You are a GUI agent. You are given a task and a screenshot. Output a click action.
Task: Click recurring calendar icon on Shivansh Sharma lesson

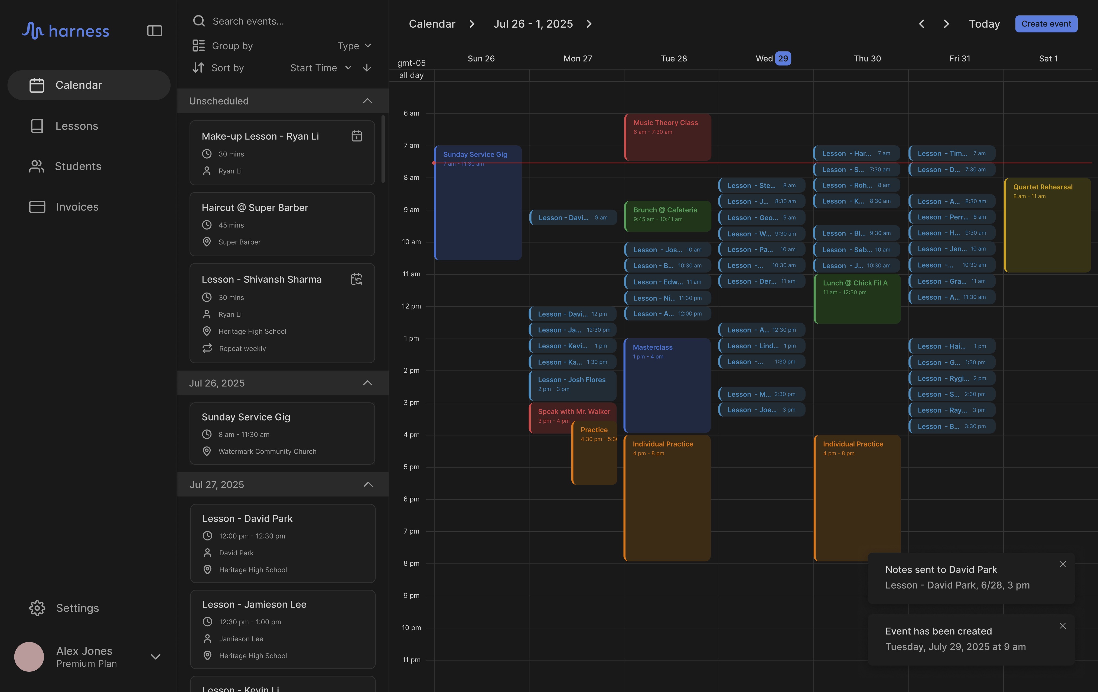click(356, 279)
